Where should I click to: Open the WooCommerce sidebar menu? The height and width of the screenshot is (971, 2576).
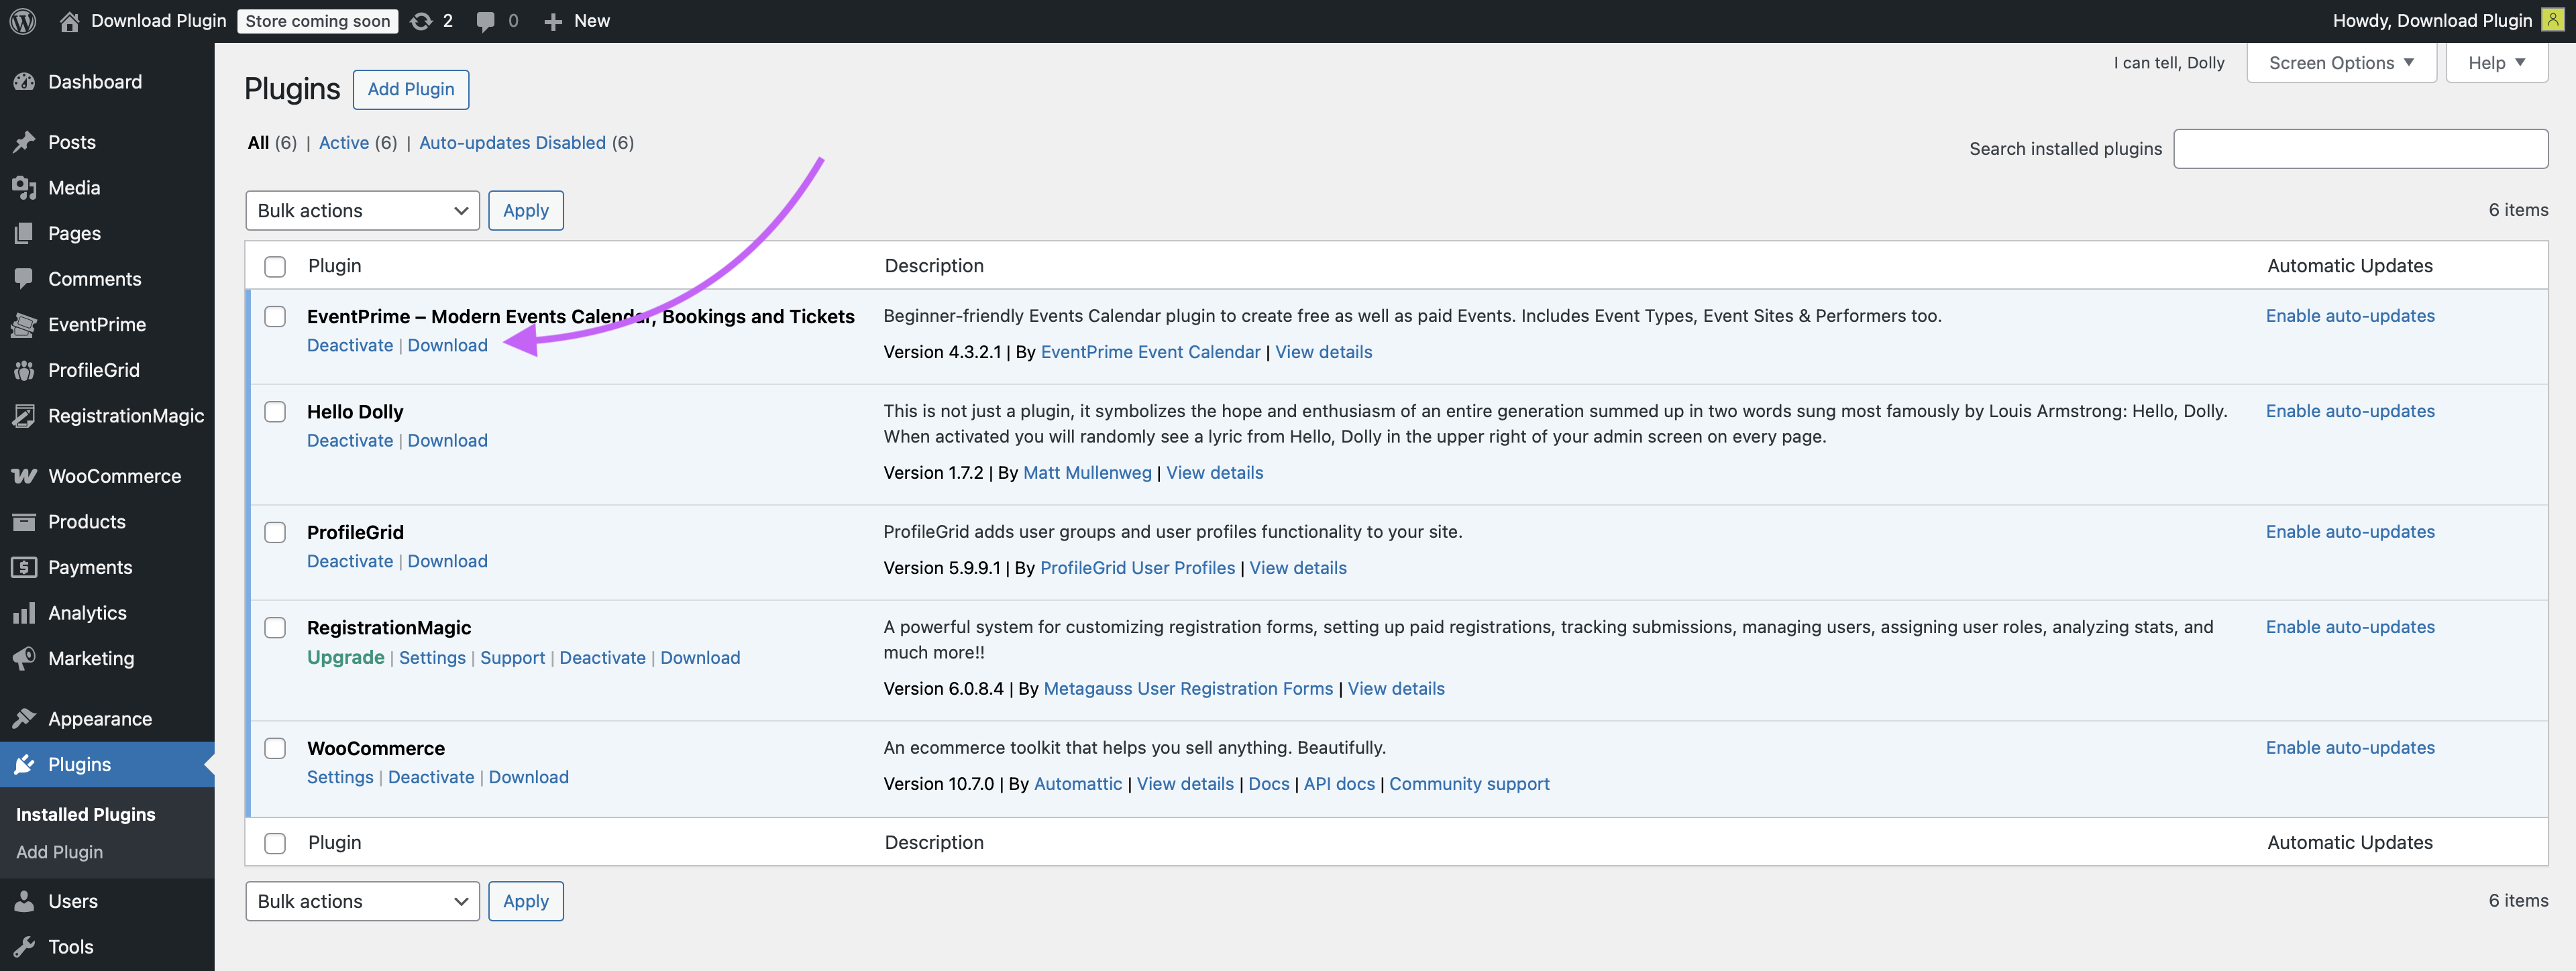tap(114, 476)
